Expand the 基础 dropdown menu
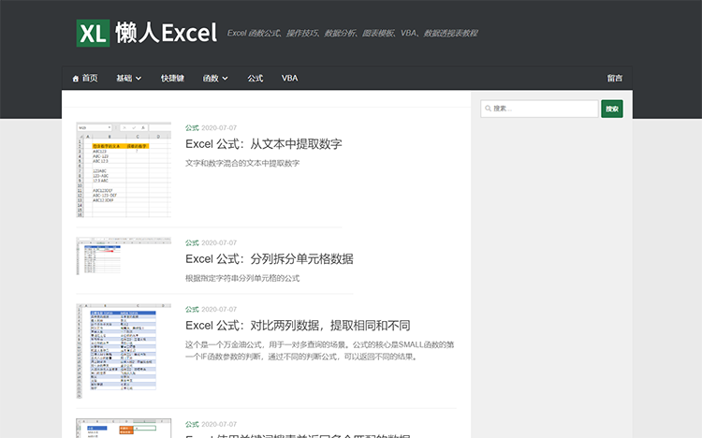Image resolution: width=702 pixels, height=438 pixels. coord(129,79)
